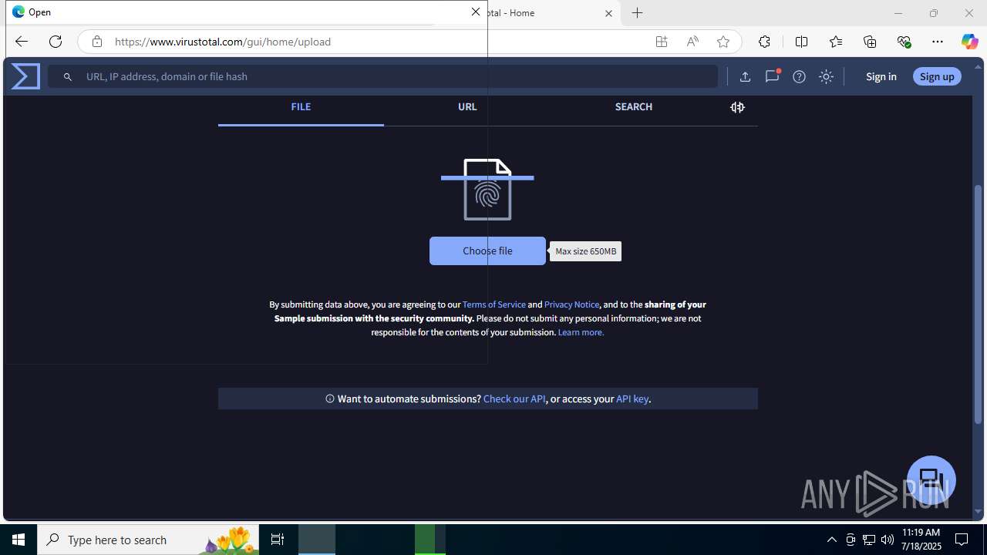Open a new browser tab
The width and height of the screenshot is (987, 555).
click(637, 13)
